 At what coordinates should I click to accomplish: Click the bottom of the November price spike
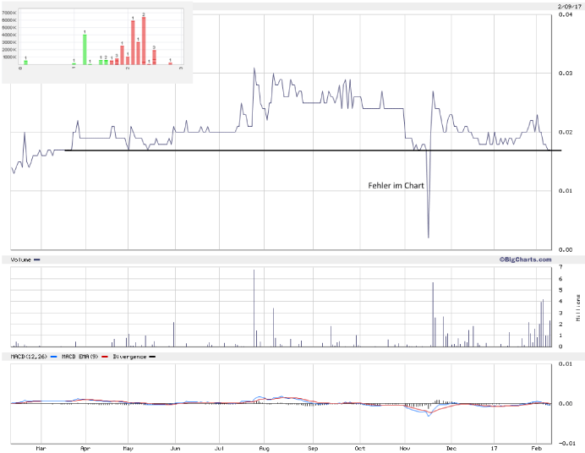click(x=429, y=237)
